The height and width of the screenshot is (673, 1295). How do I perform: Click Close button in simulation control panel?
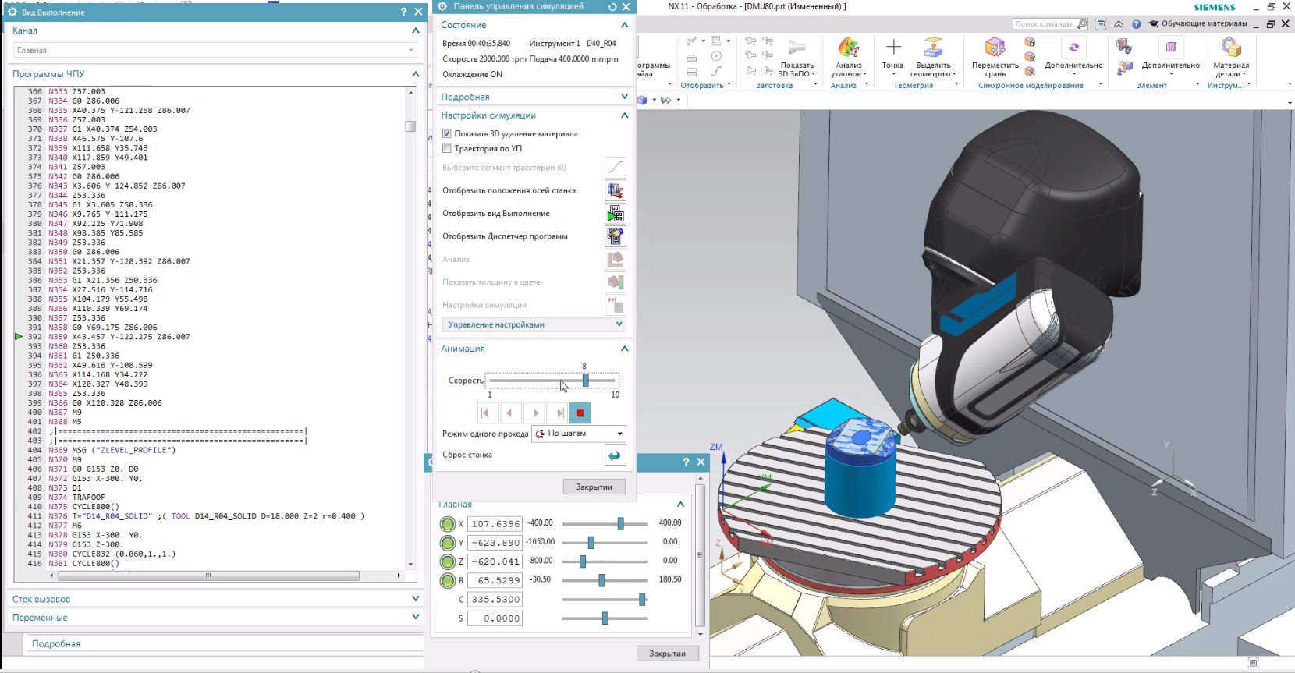594,487
